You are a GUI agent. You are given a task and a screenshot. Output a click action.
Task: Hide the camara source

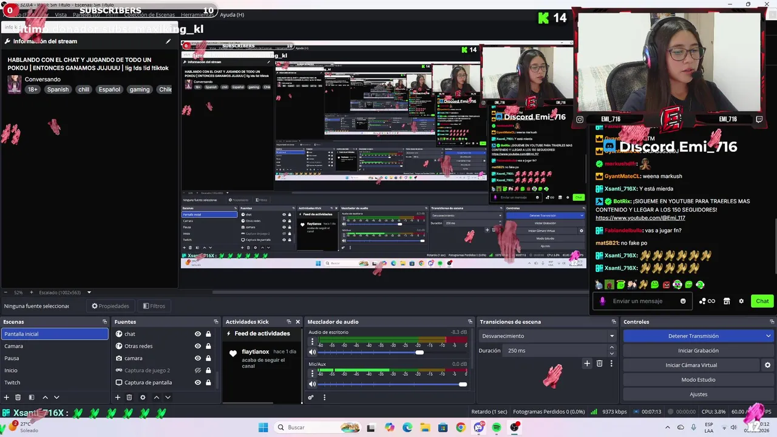tap(197, 358)
